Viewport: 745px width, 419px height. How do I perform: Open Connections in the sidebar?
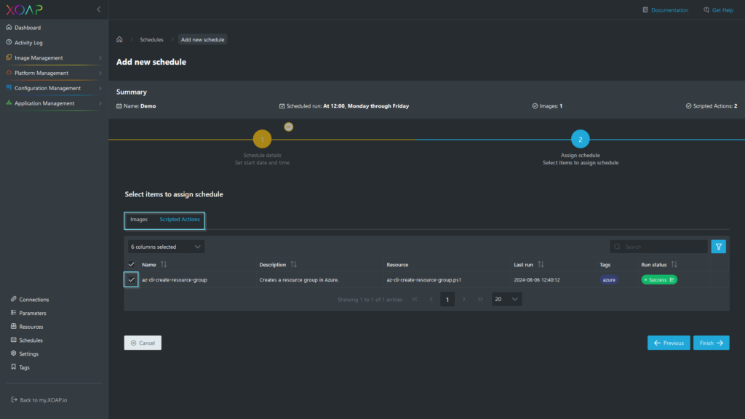[33, 300]
